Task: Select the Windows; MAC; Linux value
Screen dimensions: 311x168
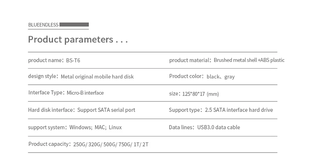Action: coord(95,127)
